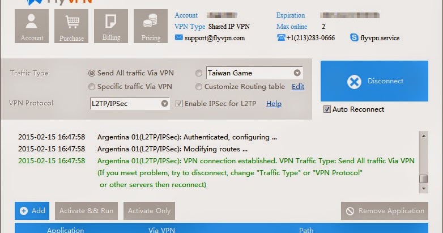Viewport: 443px width, 233px height.
Task: Click the Account label in the info panel
Action: (186, 15)
